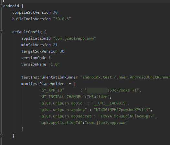Click targetSdkVersion number 30
This screenshot has height=145, width=170.
[62, 51]
